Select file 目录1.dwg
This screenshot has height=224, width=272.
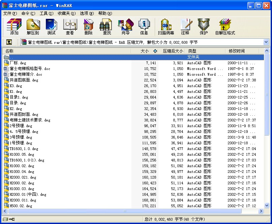[x=19, y=97]
